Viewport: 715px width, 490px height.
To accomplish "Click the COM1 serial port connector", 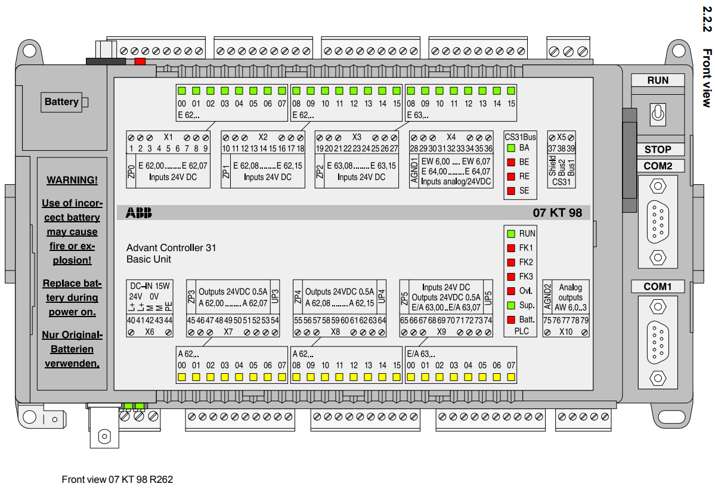I will point(657,342).
